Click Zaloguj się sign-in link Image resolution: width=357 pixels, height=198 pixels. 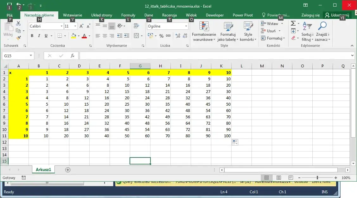(x=310, y=15)
